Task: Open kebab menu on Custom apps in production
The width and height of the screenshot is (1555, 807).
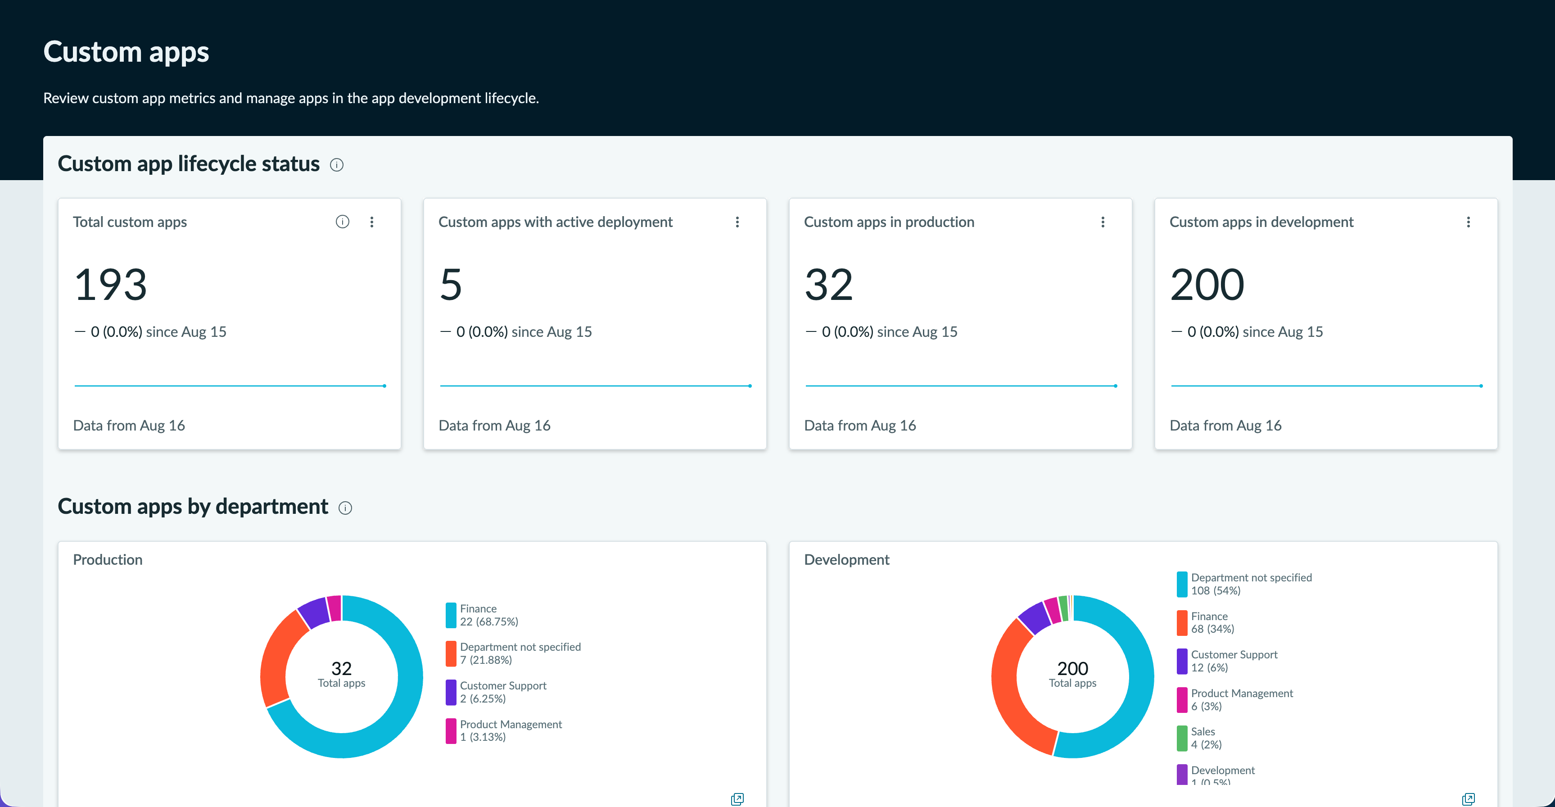Action: pos(1103,222)
